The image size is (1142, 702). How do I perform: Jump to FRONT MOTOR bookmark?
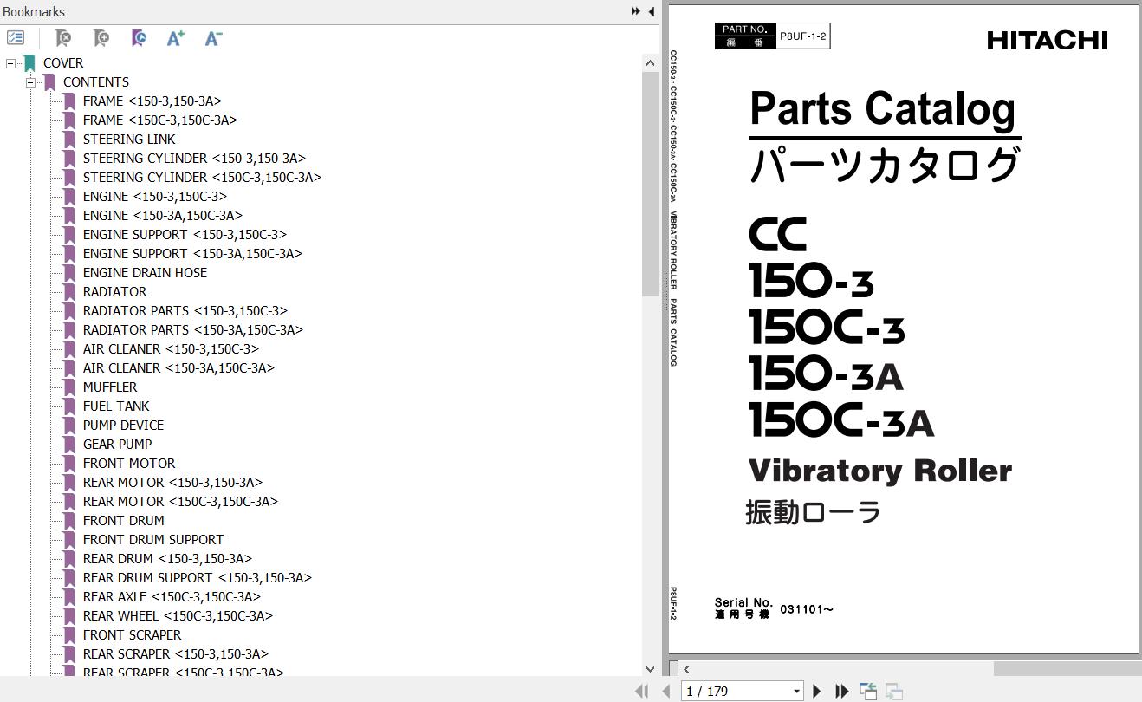129,464
